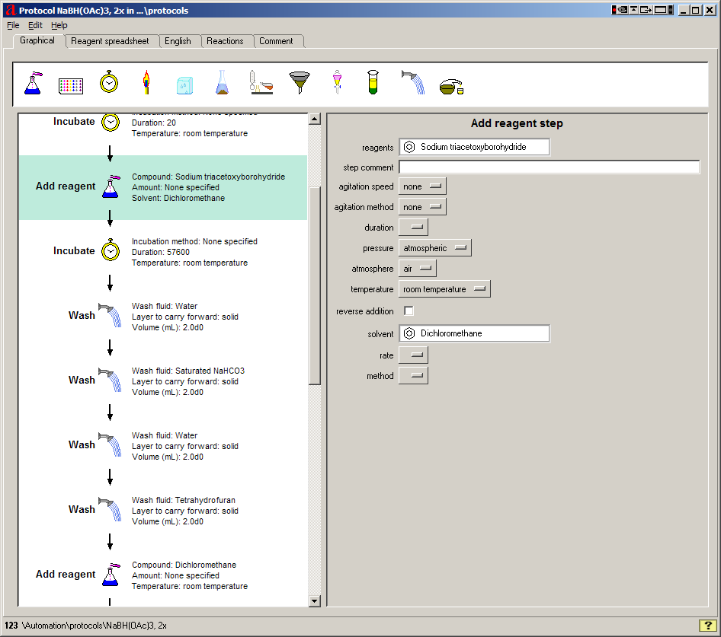Choose the faucet wash tool in toolbar
Viewport: 721px width, 637px height.
(x=413, y=83)
